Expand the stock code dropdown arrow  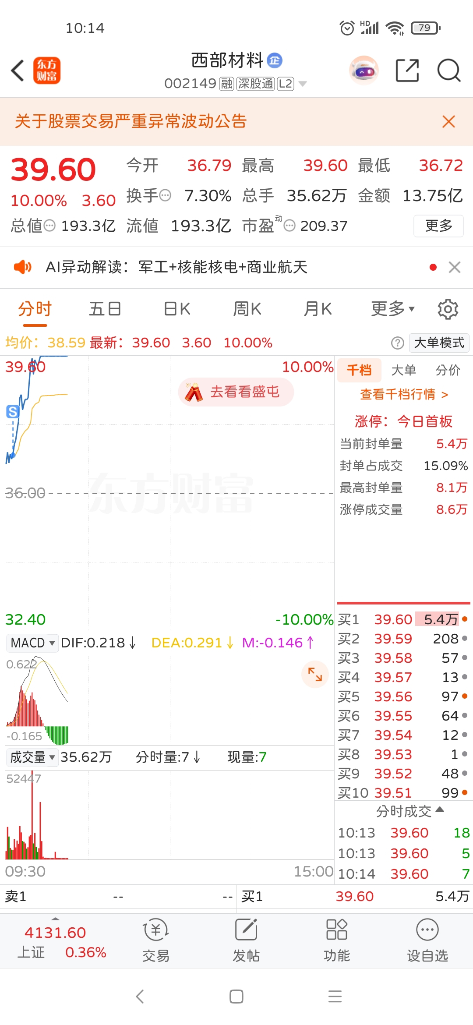point(303,84)
